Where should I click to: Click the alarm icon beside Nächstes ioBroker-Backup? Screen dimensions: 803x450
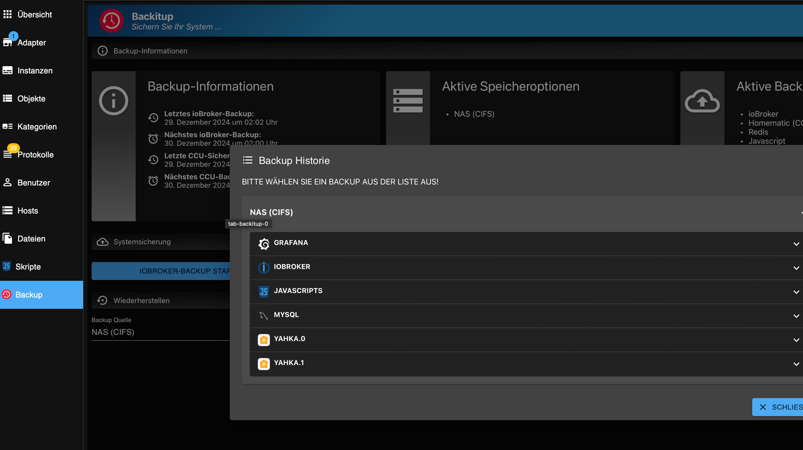click(153, 138)
